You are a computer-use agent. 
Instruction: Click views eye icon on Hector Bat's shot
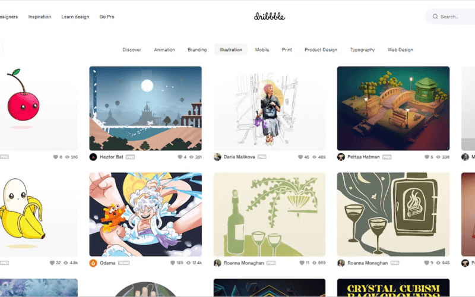click(x=191, y=157)
